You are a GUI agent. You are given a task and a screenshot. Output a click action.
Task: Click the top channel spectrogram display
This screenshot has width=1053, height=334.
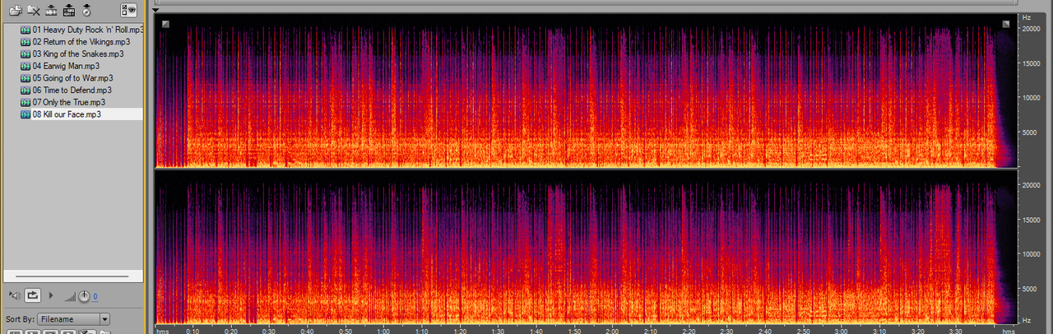coord(586,90)
